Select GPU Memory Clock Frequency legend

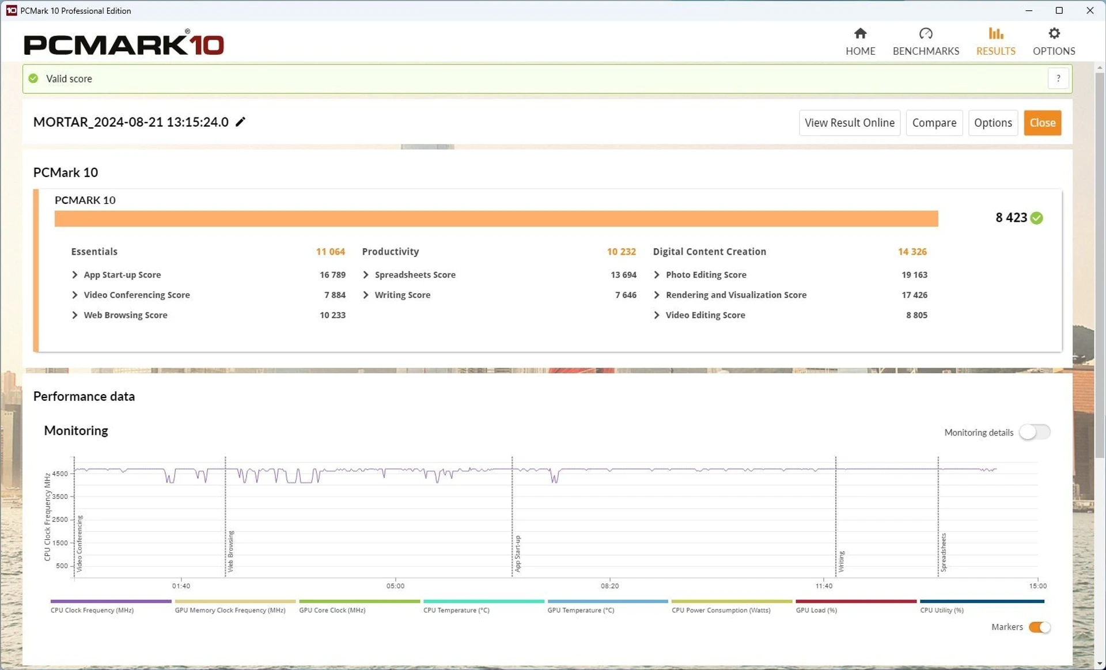click(235, 606)
